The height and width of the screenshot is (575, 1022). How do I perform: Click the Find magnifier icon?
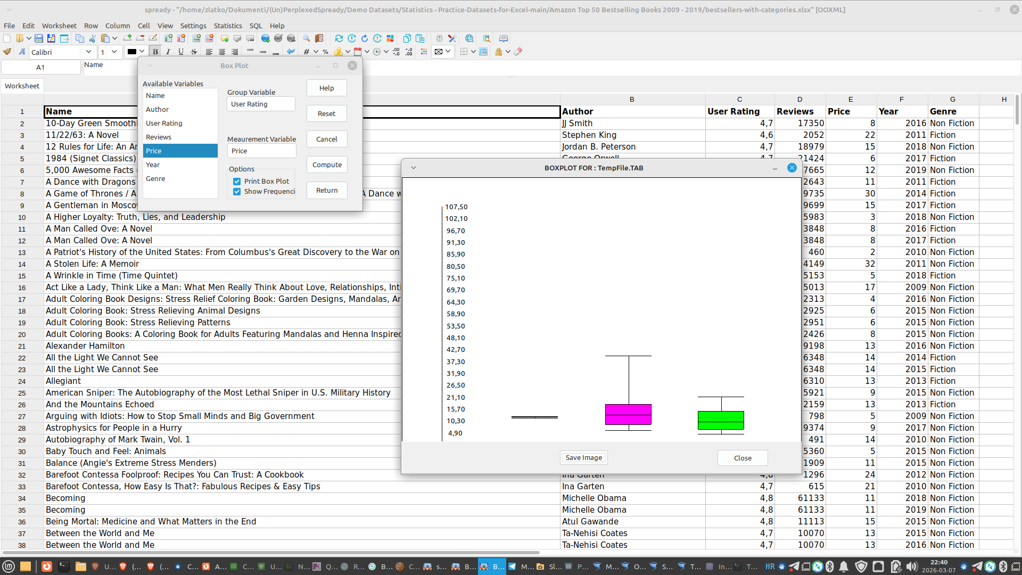click(306, 38)
